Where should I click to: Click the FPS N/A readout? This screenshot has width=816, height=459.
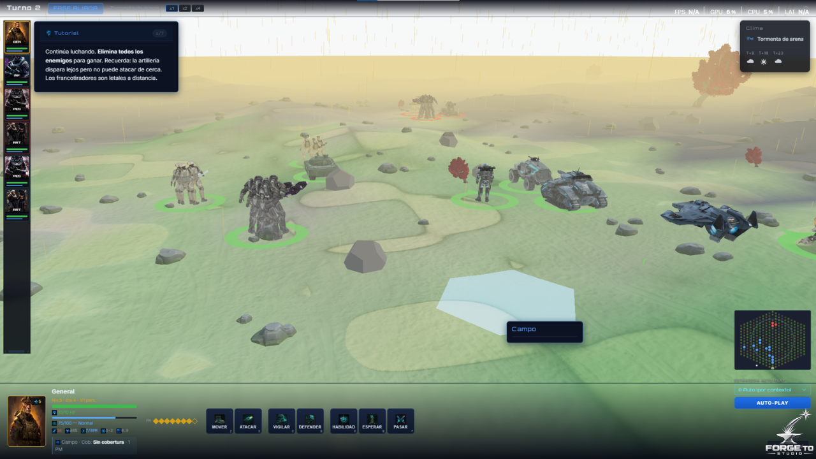click(x=687, y=11)
